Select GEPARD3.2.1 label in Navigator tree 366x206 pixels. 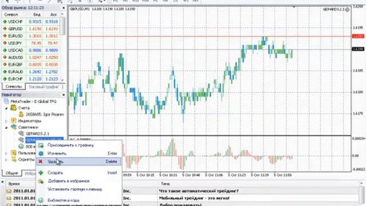[37, 133]
